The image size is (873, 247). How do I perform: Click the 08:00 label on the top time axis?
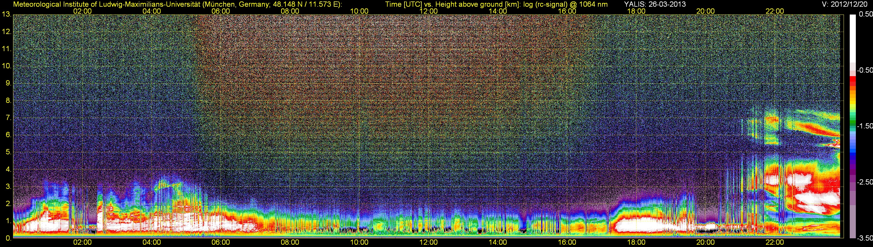290,11
